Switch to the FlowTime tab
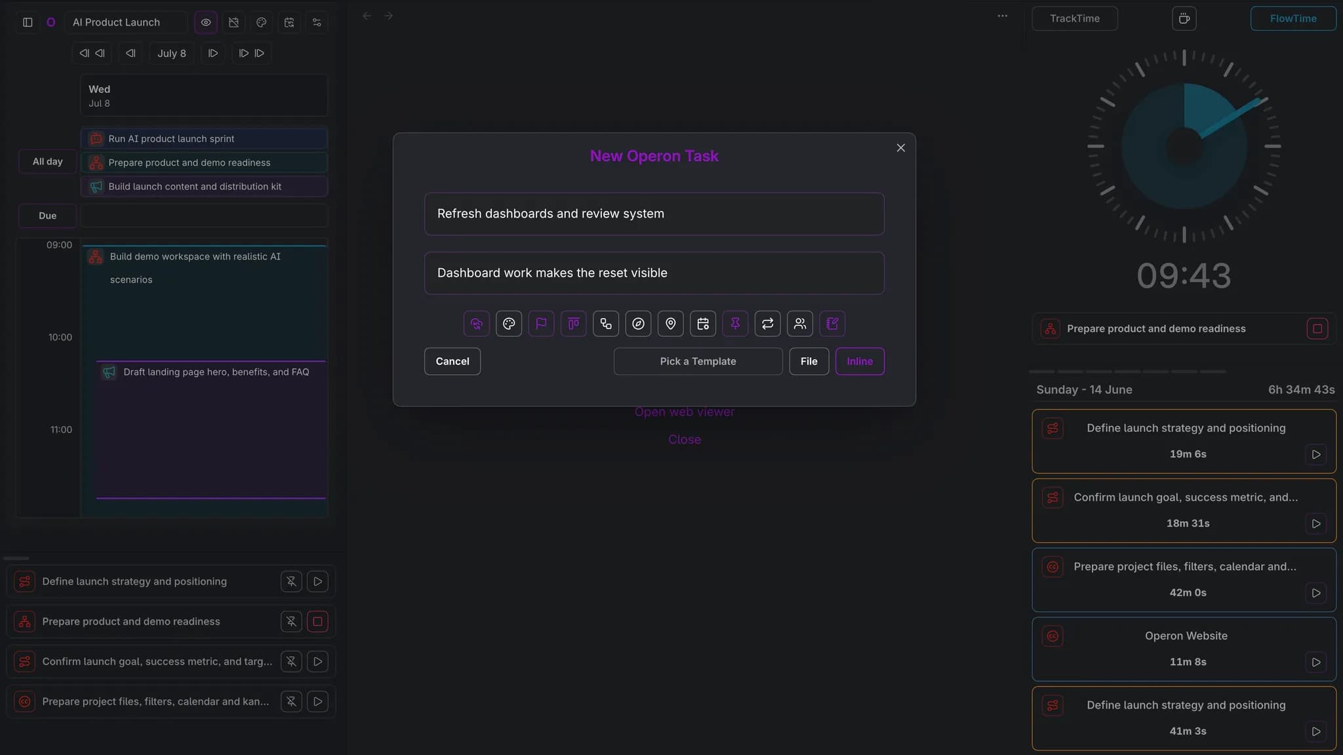The width and height of the screenshot is (1343, 755). point(1293,18)
